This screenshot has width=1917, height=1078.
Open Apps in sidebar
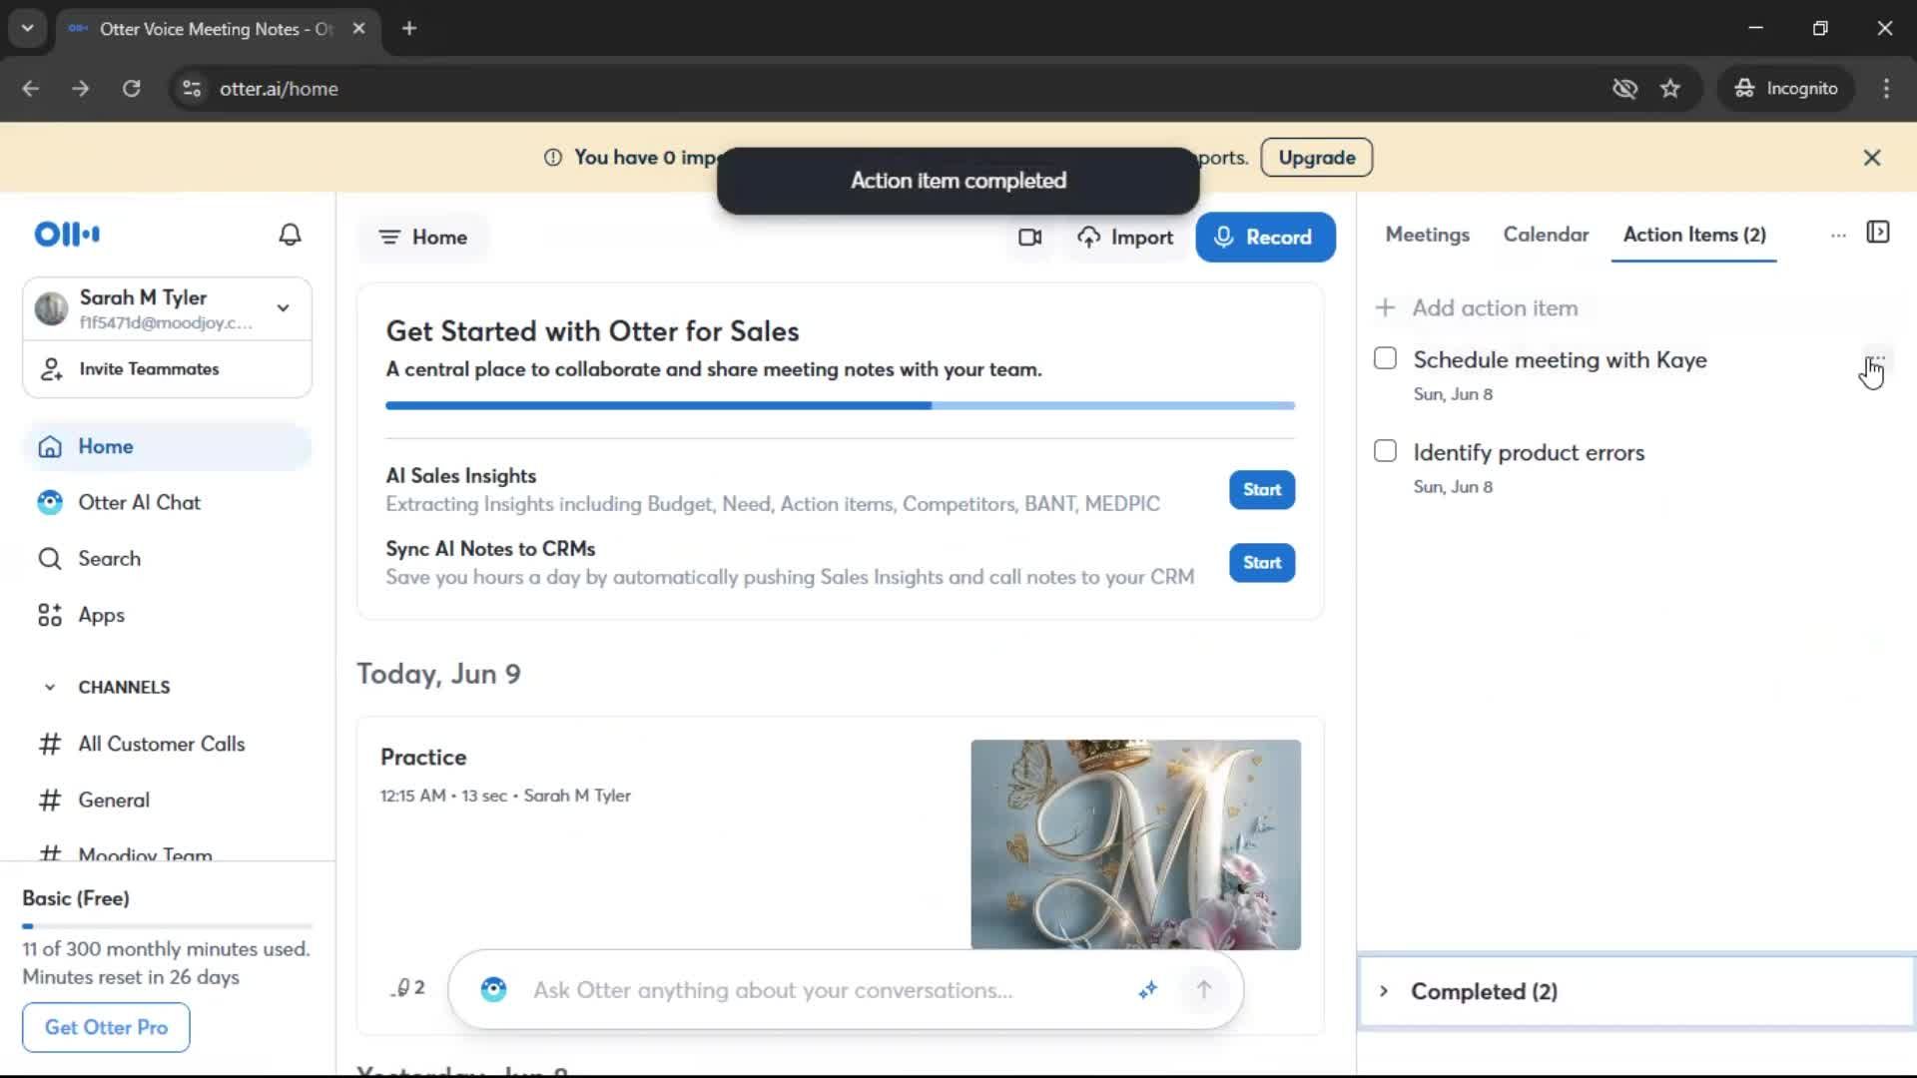[167, 615]
